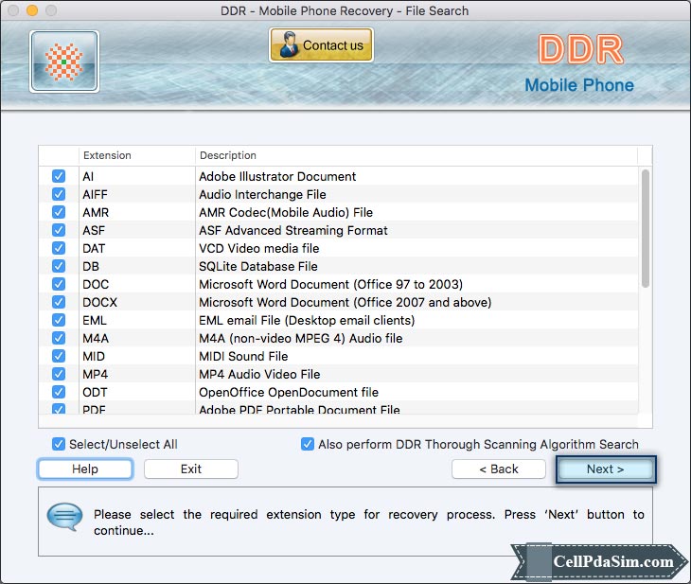Click the file list vertical scrollbar
Viewport: 691px width, 584px height.
tap(646, 227)
